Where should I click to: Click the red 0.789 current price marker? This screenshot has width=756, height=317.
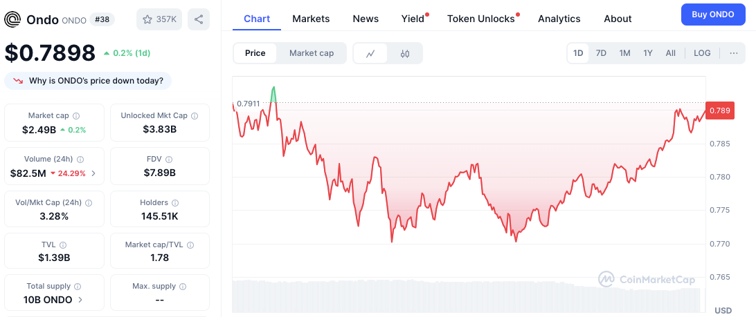pyautogui.click(x=719, y=111)
